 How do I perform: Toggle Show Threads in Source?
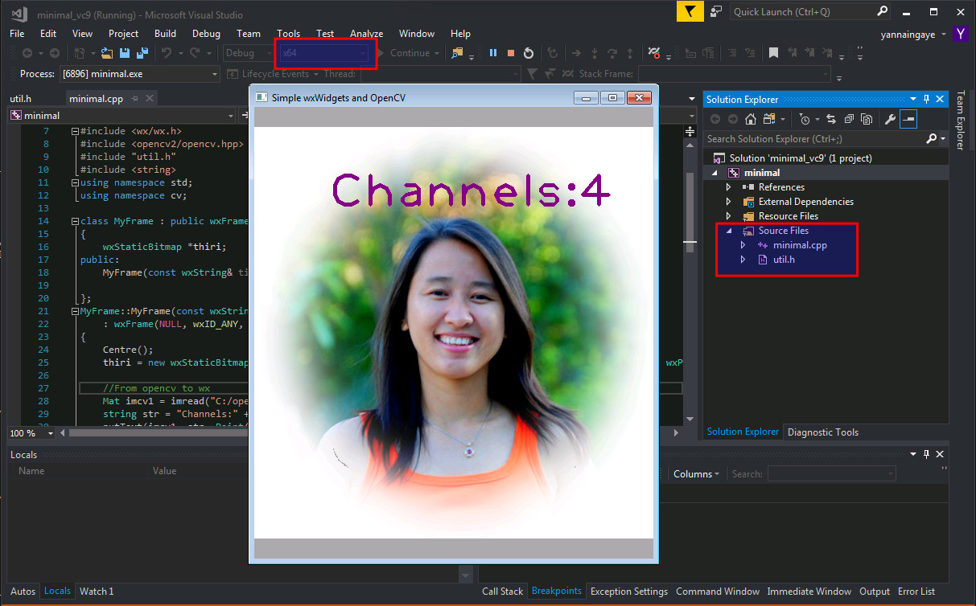(x=652, y=53)
